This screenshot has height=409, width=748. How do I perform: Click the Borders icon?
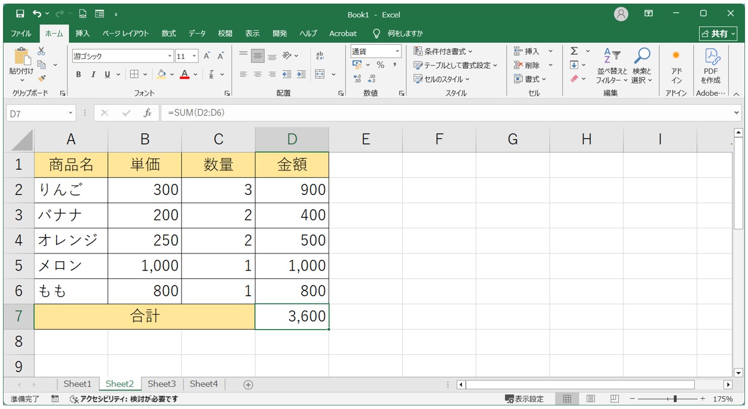[x=134, y=75]
